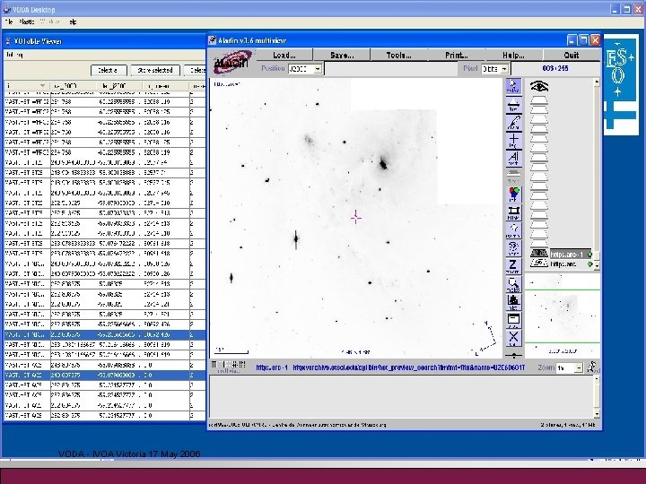Open the Plastic menu in VODA Desktop
The image size is (646, 484).
click(x=27, y=22)
